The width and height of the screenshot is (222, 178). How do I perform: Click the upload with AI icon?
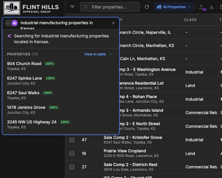pos(201,7)
